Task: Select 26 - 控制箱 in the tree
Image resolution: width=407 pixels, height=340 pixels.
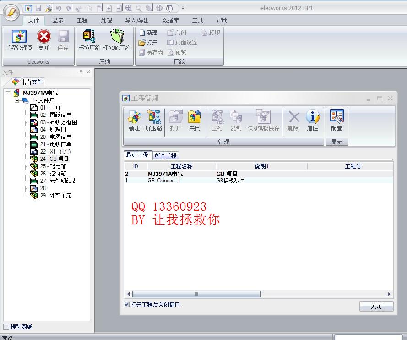Action: pos(48,174)
